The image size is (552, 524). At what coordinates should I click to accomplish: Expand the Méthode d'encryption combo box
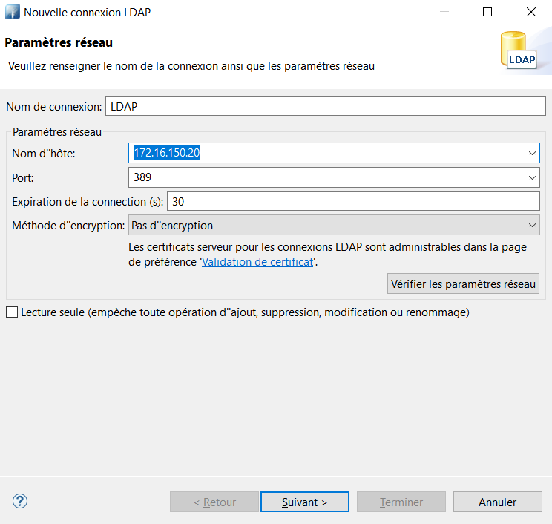pyautogui.click(x=334, y=225)
